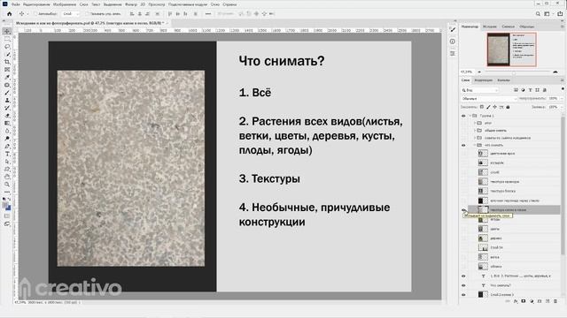Screen dimensions: 567x318
Task: Expand the 'итог' group
Action: (x=475, y=124)
